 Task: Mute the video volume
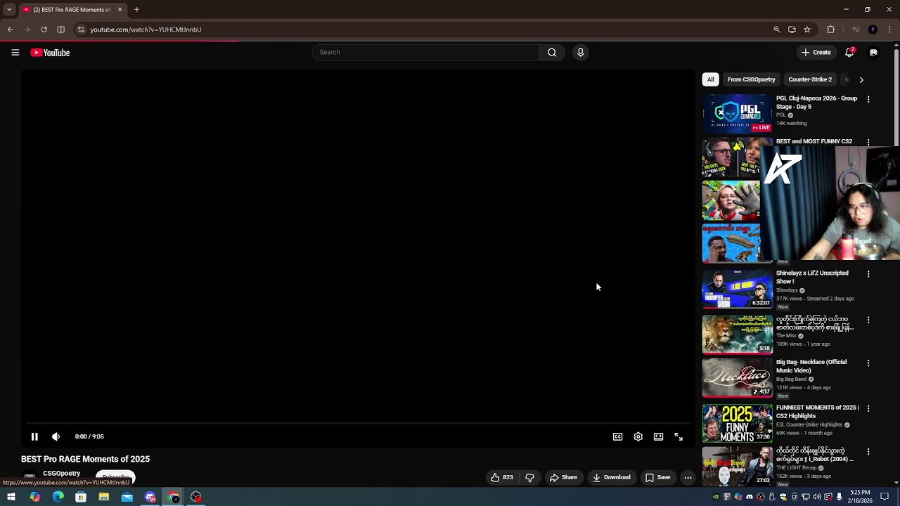click(x=56, y=436)
